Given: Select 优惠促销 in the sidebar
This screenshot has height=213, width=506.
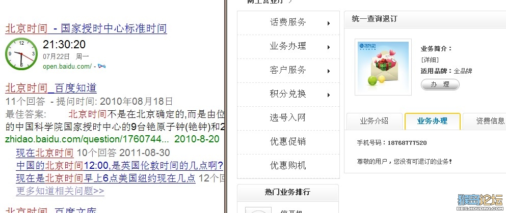Looking at the screenshot, I should [x=288, y=141].
